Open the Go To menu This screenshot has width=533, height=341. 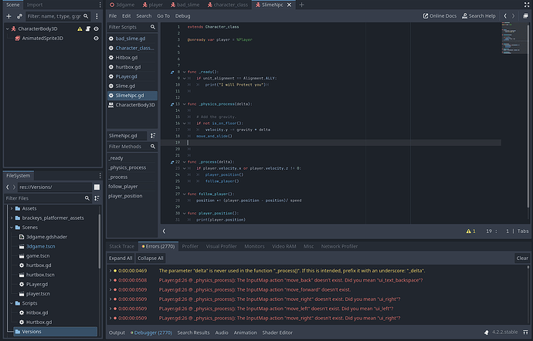[x=163, y=16]
